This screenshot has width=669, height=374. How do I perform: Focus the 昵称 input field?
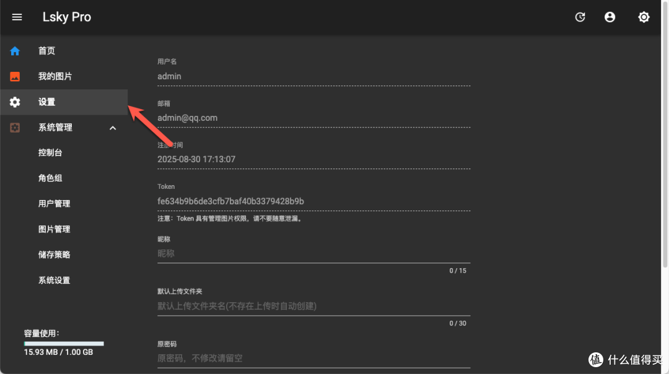click(313, 254)
